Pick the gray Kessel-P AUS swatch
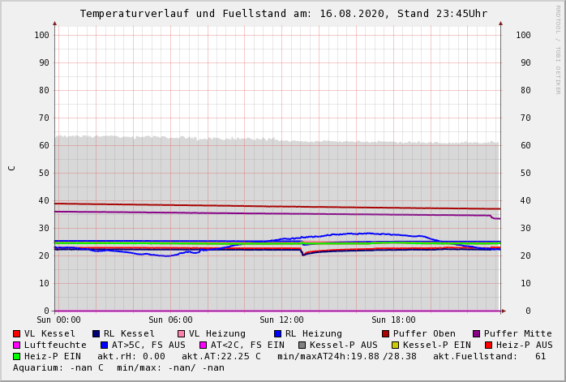Screen dimensions: 566x382 (302, 346)
